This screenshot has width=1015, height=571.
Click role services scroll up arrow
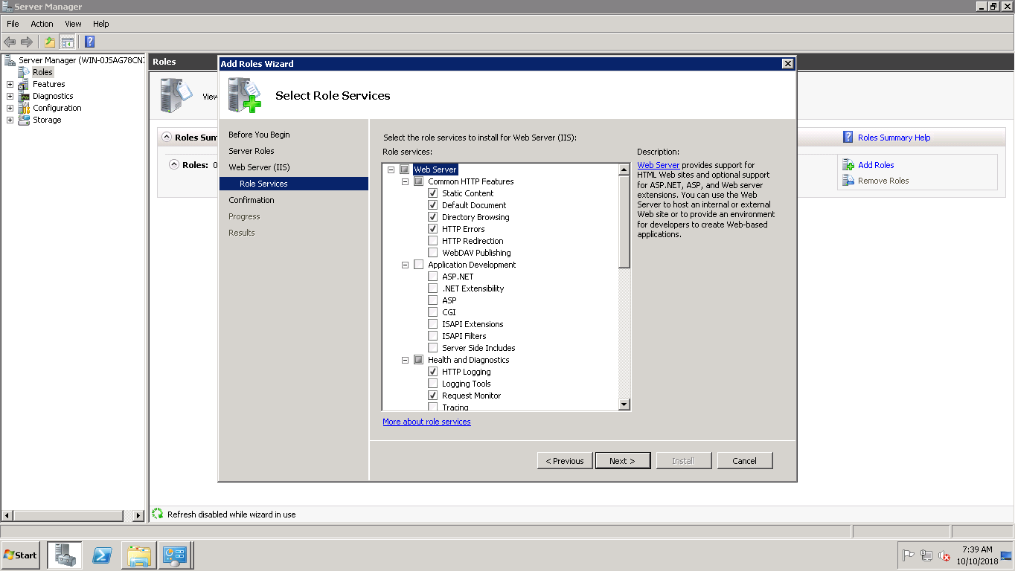pyautogui.click(x=624, y=170)
